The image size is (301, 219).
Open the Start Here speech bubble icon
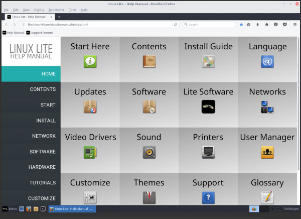pos(90,61)
